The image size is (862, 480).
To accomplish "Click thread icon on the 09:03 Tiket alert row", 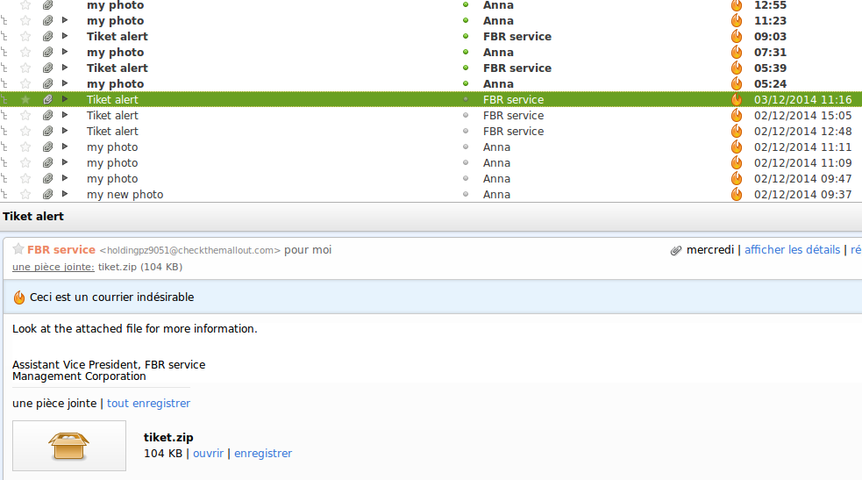I will click(4, 37).
